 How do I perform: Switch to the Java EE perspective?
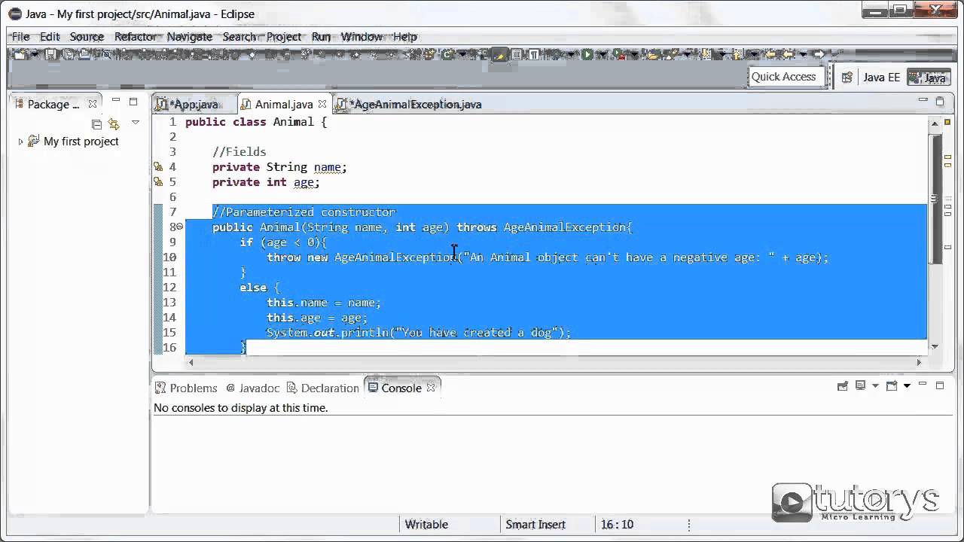coord(881,77)
